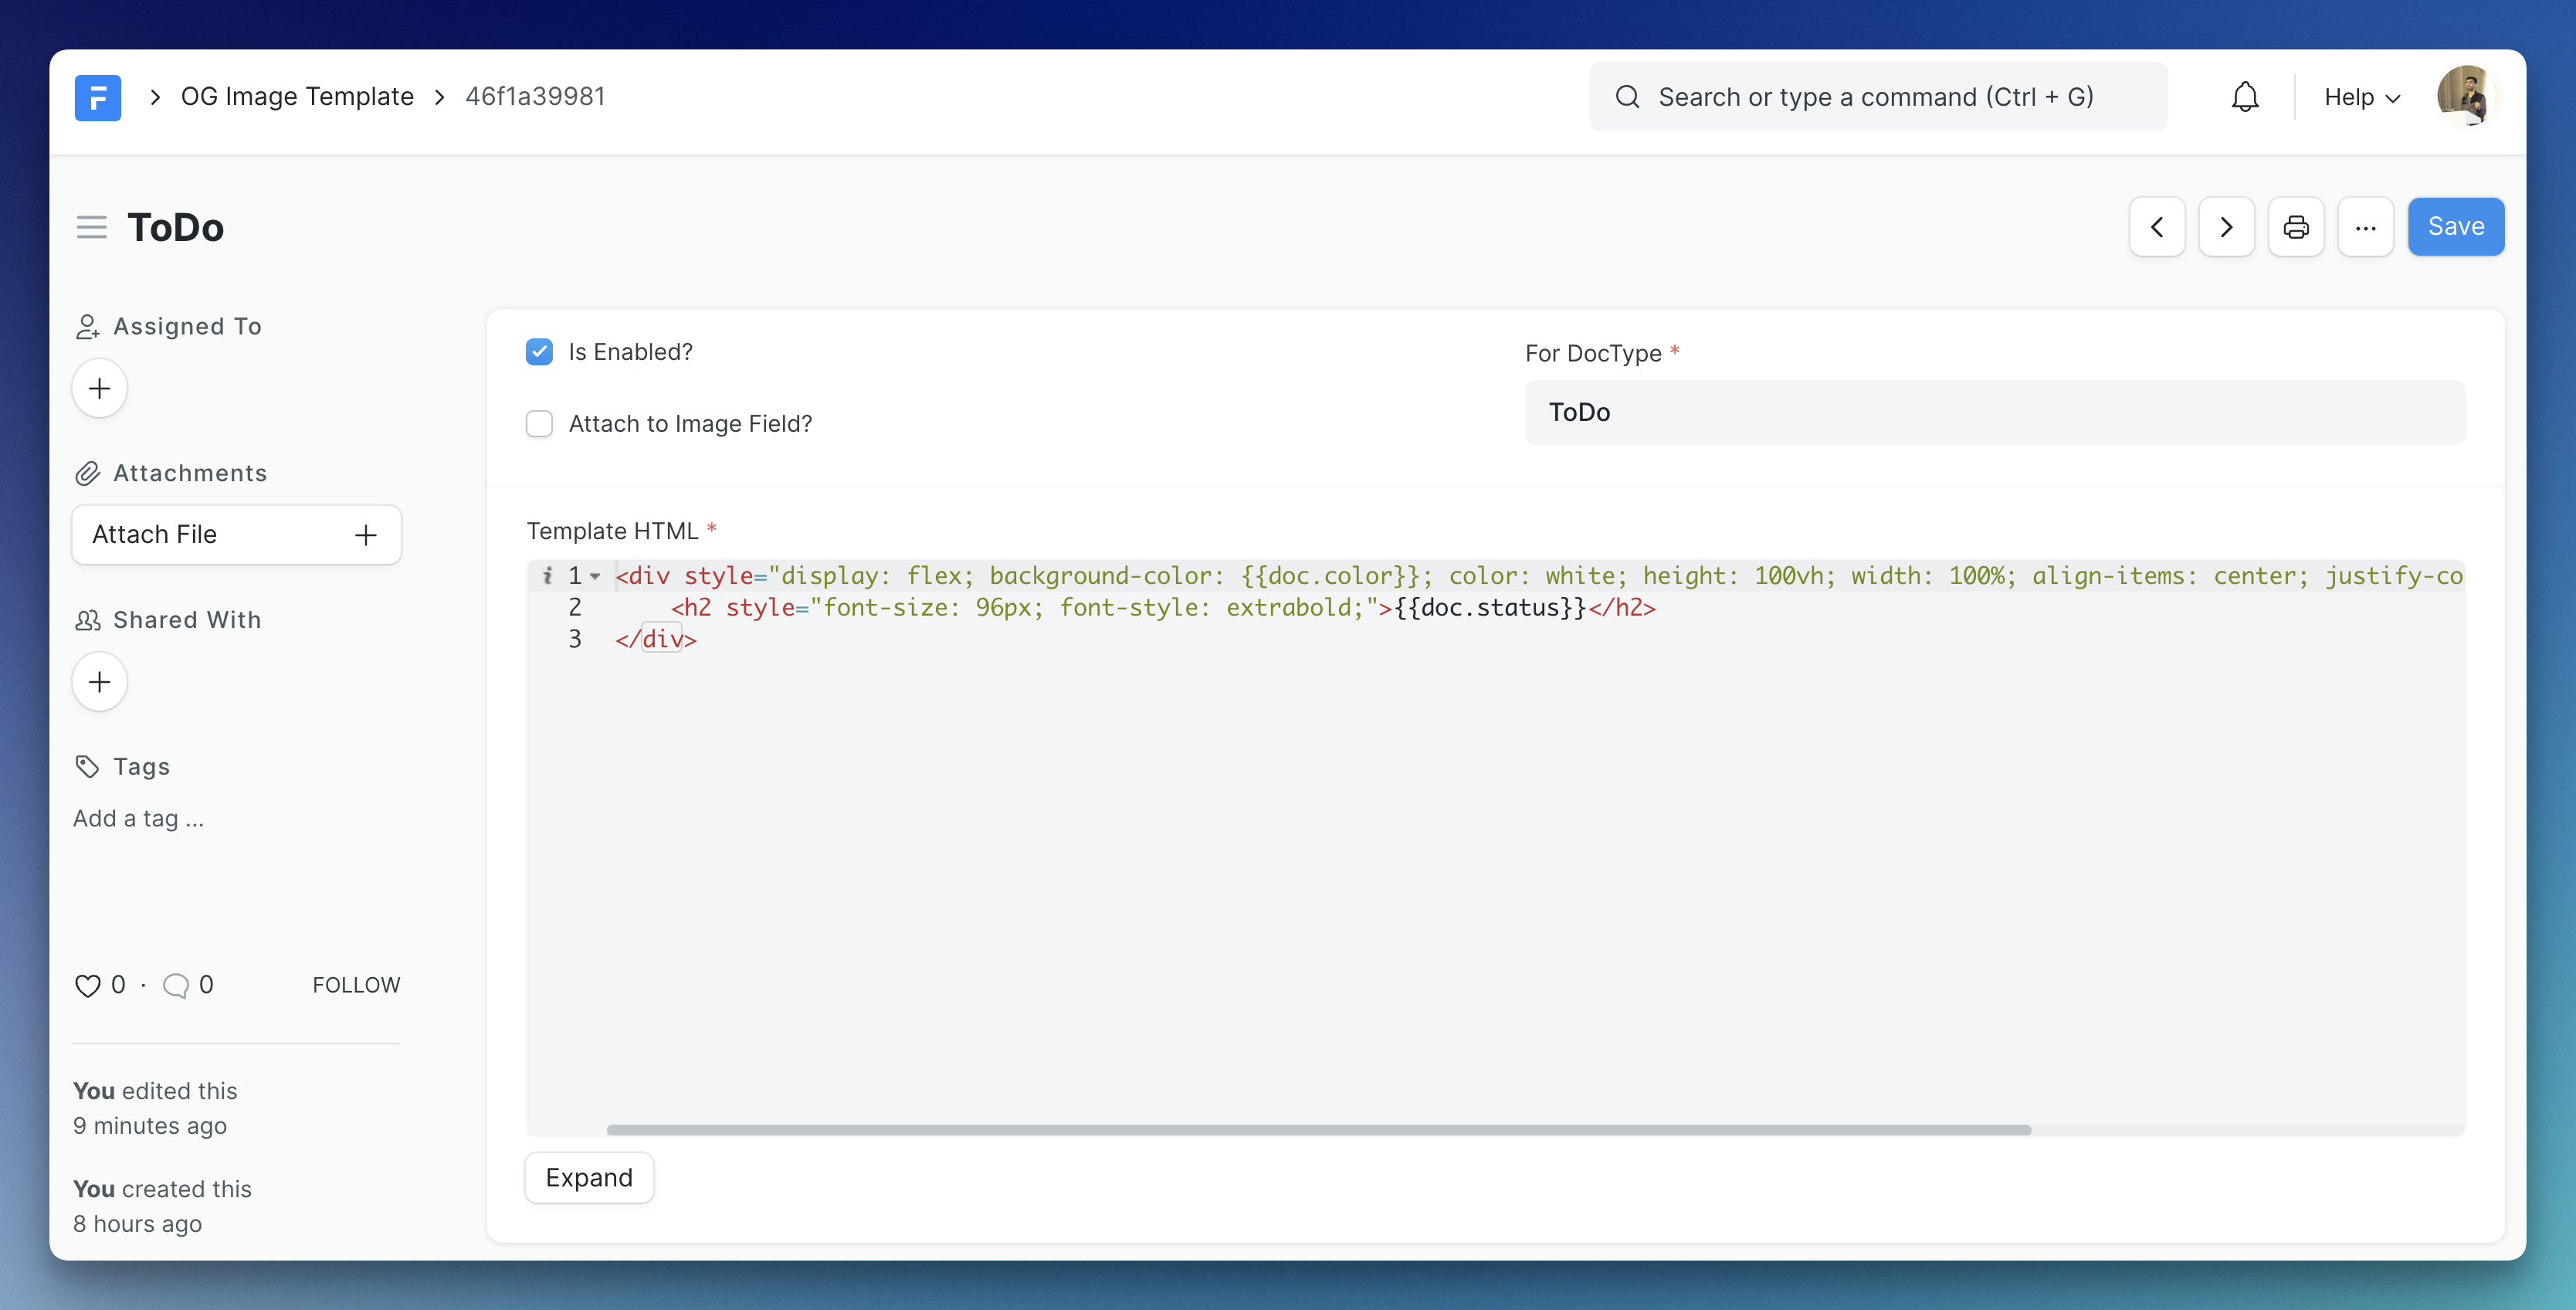Click the paperclip attachments icon
The image size is (2576, 1310).
coord(86,471)
